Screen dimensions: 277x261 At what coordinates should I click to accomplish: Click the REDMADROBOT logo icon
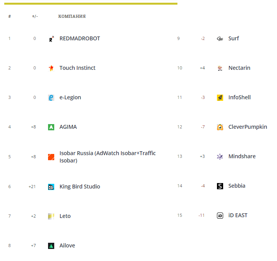click(x=51, y=39)
